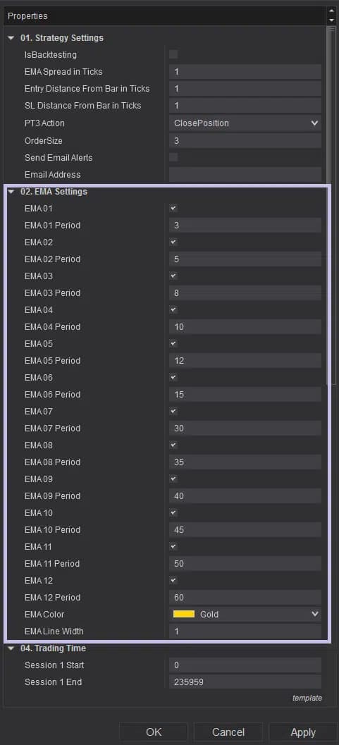
Task: Toggle the Send Email Alerts checkbox
Action: pos(173,157)
